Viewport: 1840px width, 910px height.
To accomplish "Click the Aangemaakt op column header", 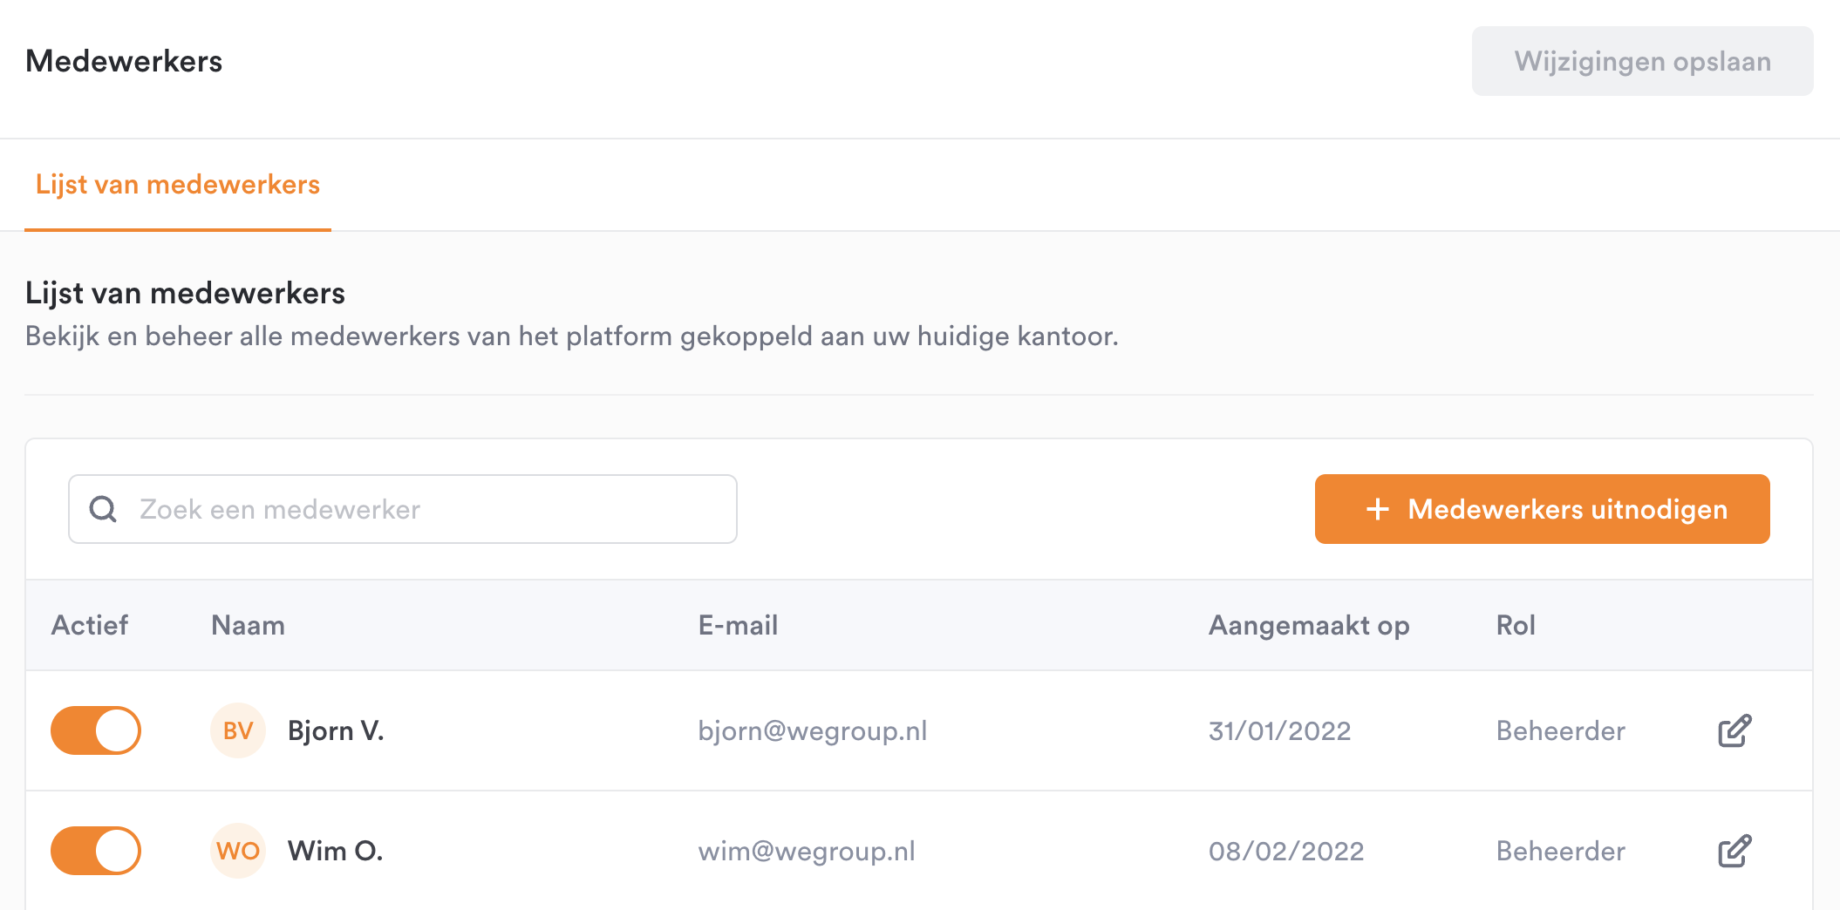I will (x=1309, y=625).
